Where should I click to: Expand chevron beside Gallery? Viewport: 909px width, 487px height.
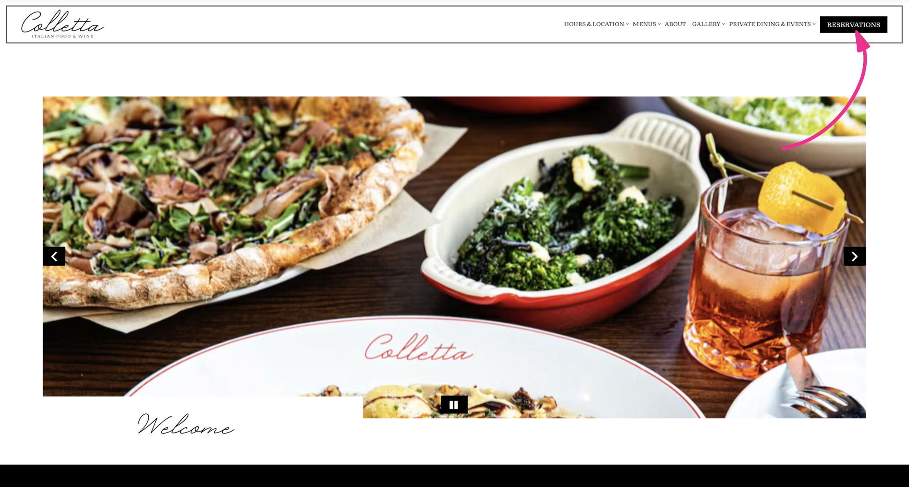pos(723,24)
